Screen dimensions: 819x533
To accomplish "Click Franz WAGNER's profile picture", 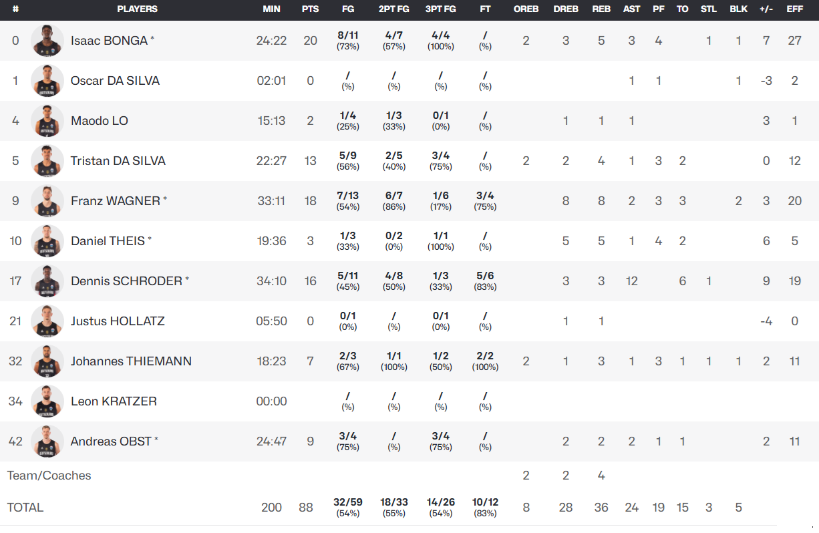I will click(47, 201).
